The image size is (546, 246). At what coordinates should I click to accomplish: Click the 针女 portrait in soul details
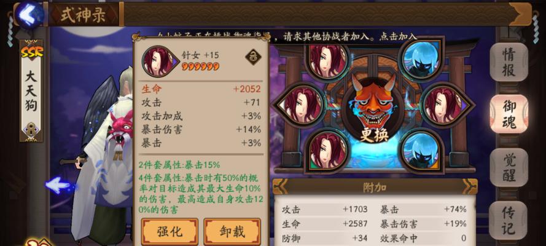pos(160,61)
